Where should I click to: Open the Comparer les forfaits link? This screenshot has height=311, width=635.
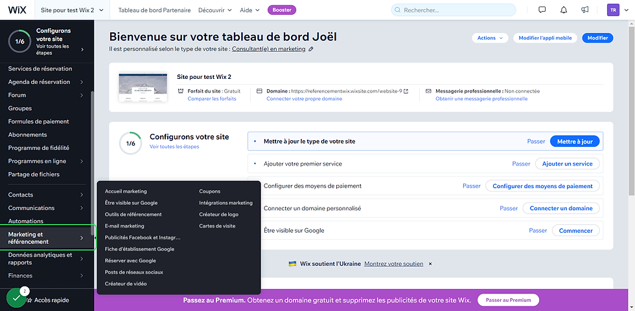tap(212, 98)
